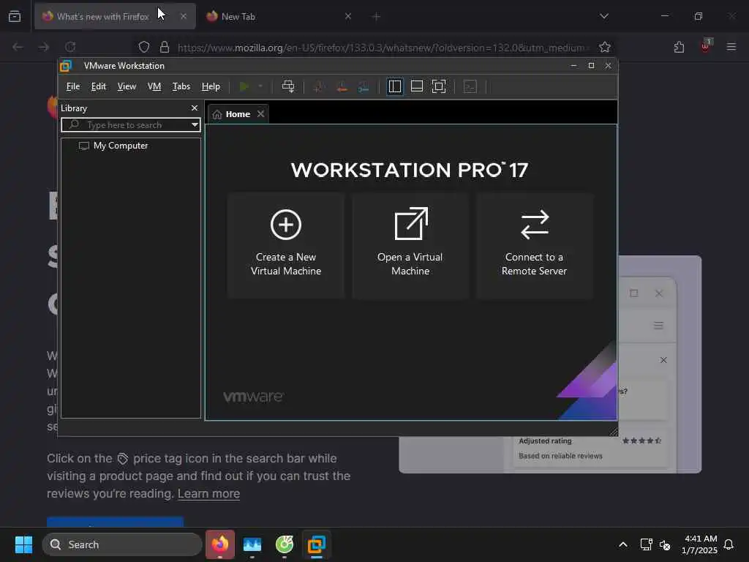Click the Firefox forward arrow
Viewport: 749px width, 562px height.
pyautogui.click(x=43, y=47)
